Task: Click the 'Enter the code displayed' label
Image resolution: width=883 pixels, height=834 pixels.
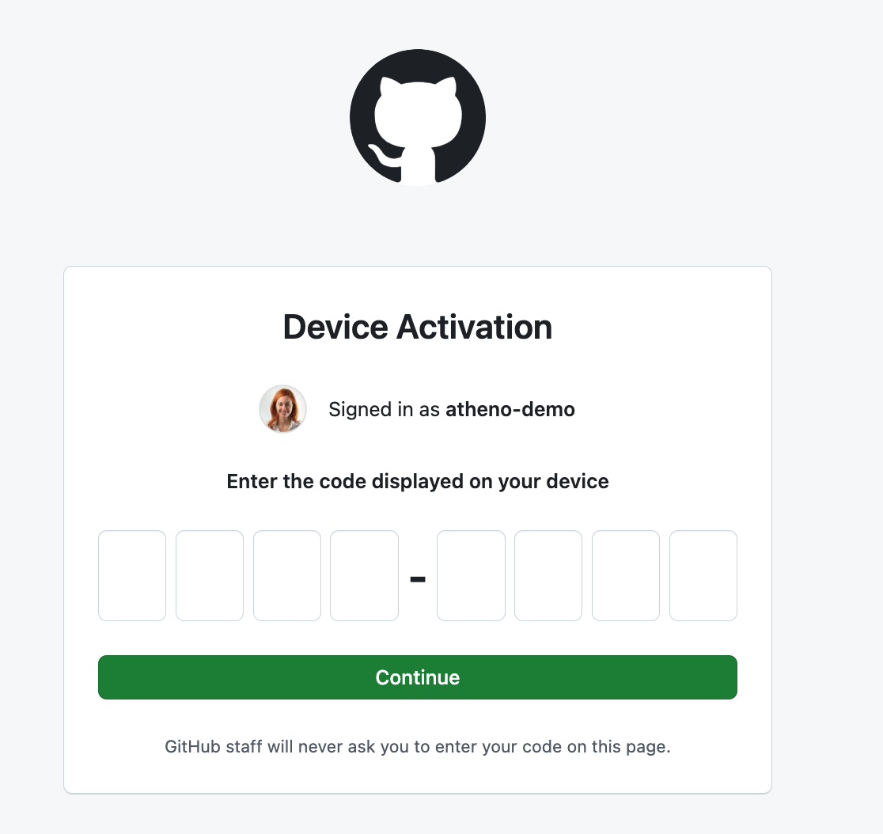Action: [x=418, y=481]
